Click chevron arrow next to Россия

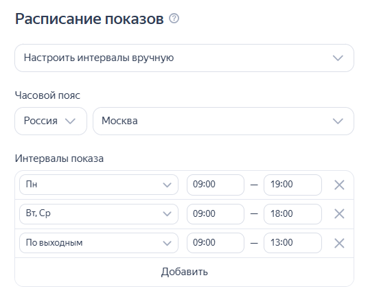pos(70,121)
